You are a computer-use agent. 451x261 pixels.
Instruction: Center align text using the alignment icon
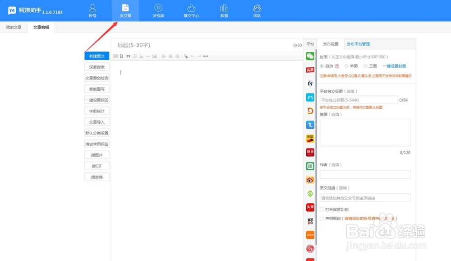pyautogui.click(x=170, y=56)
